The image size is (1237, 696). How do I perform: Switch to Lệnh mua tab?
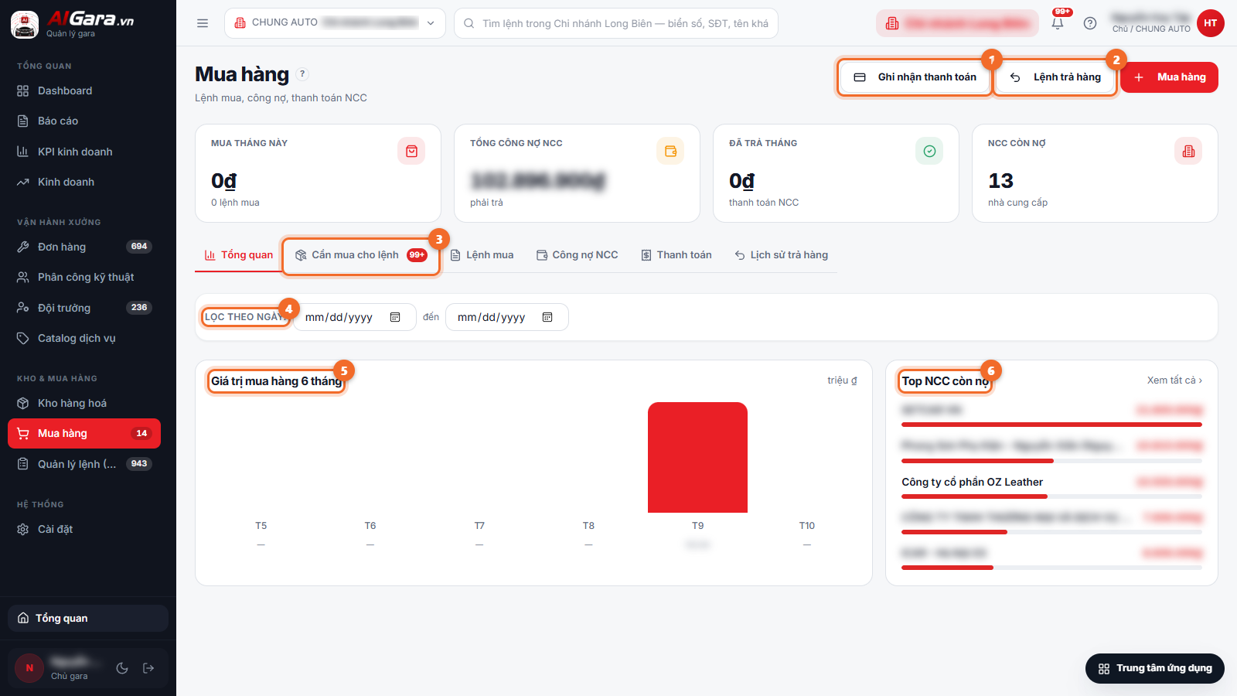pos(482,255)
